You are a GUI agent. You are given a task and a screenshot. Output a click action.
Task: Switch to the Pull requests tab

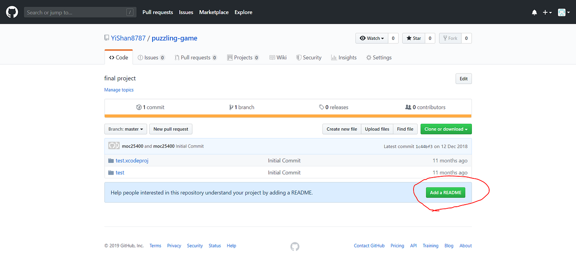[x=195, y=58]
